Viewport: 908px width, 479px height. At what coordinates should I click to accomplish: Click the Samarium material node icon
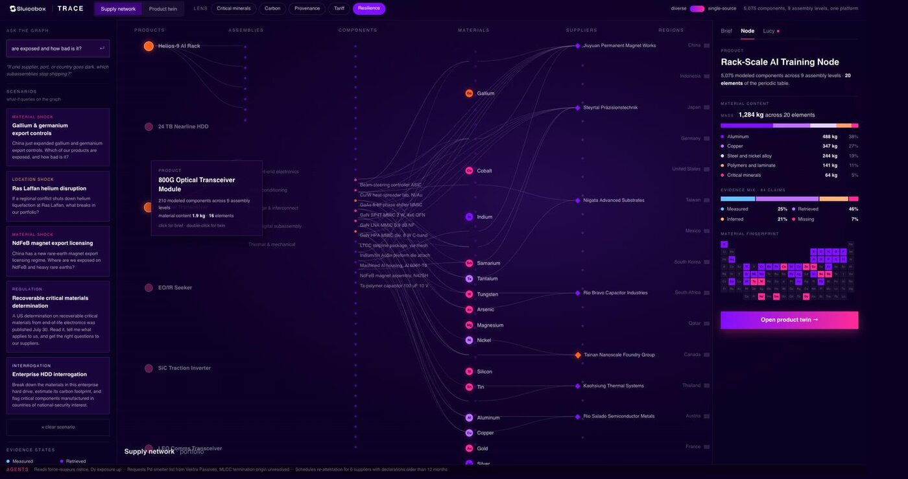tap(469, 263)
